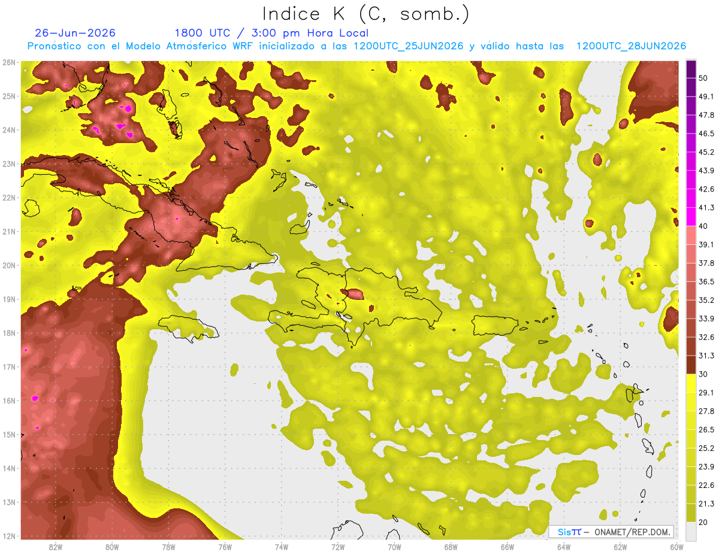Click the Indice K (C, somb.) title
Image resolution: width=719 pixels, height=555 pixels.
tap(366, 14)
